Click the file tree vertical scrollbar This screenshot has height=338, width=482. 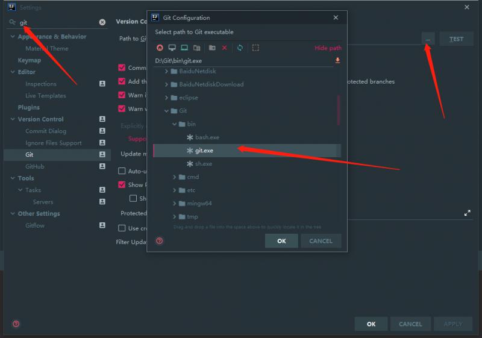coord(339,110)
